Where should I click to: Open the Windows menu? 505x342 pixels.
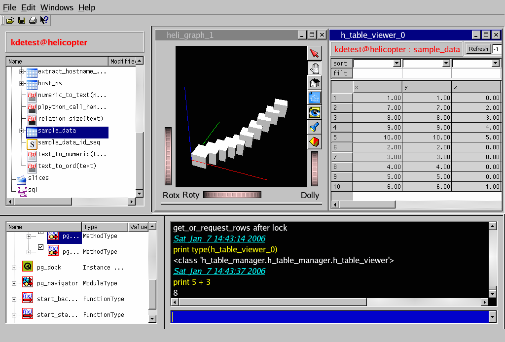pyautogui.click(x=57, y=7)
